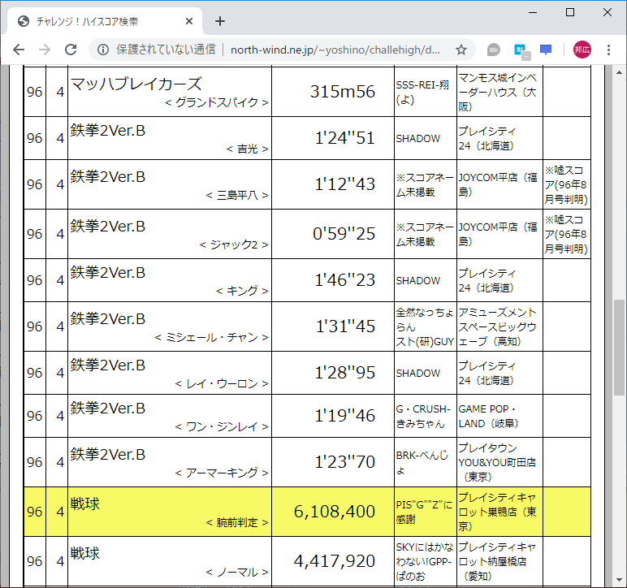Click the vertical scrollbar thumb
This screenshot has height=588, width=627.
coord(619,347)
